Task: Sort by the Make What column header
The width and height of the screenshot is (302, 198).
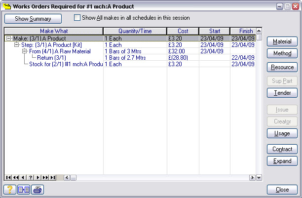Action: tap(54, 31)
